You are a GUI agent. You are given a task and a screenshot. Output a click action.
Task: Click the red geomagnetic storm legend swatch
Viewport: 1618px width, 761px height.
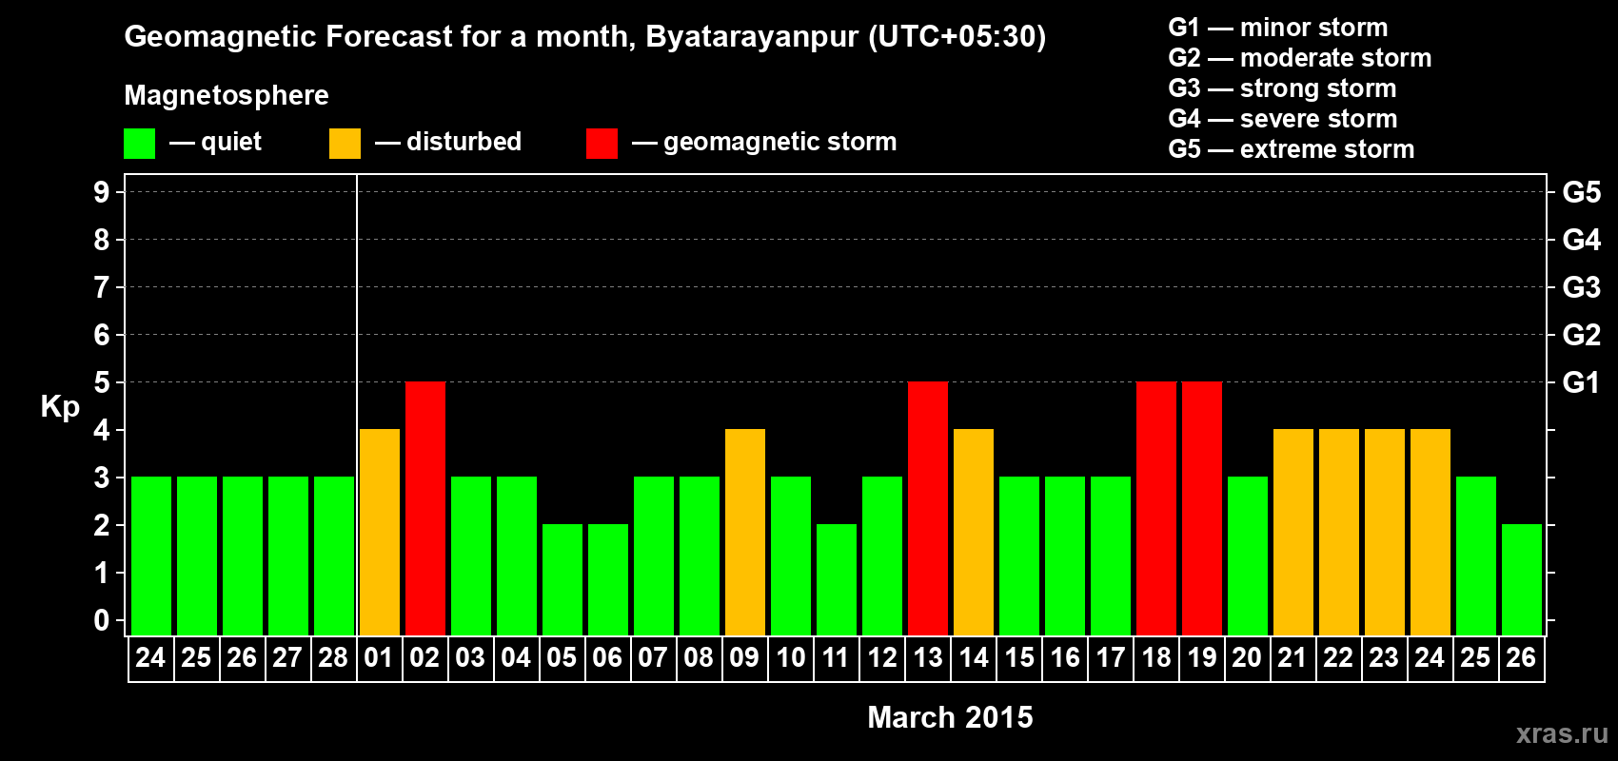pos(602,144)
